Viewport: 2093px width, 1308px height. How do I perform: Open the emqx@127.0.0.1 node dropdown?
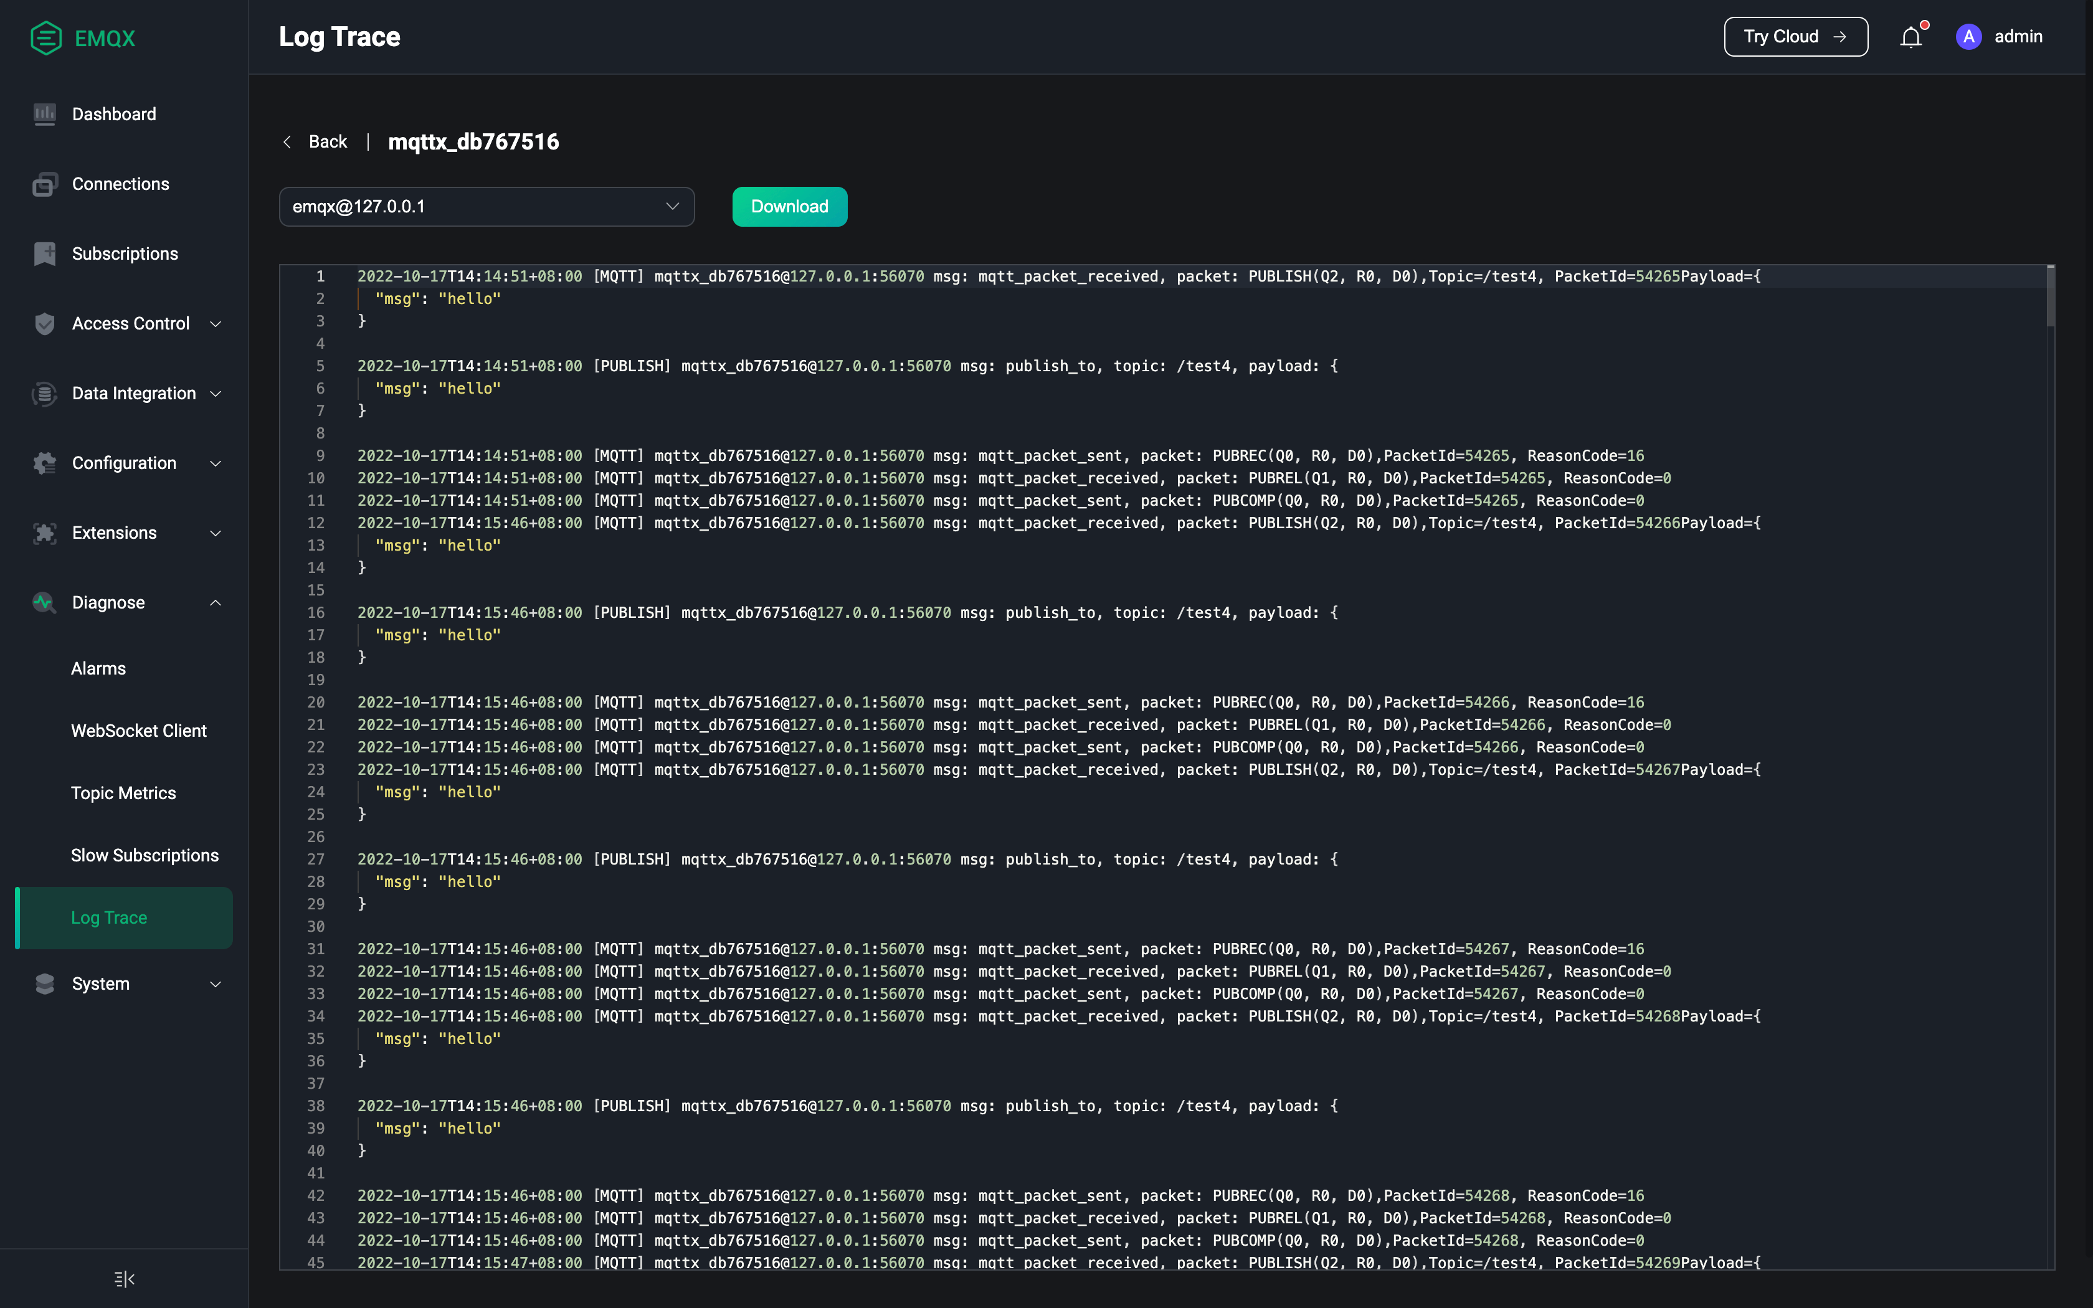486,207
